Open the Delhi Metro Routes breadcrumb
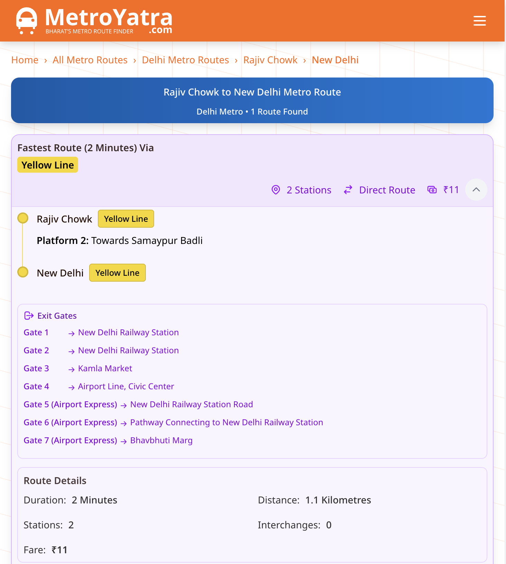This screenshot has width=506, height=564. coord(186,60)
